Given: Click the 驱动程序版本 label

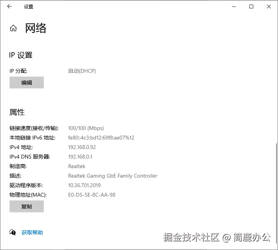Looking at the screenshot, I should pos(26,185).
